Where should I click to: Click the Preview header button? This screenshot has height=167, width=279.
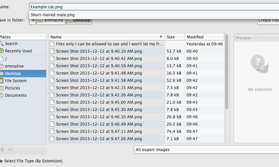(x=257, y=38)
